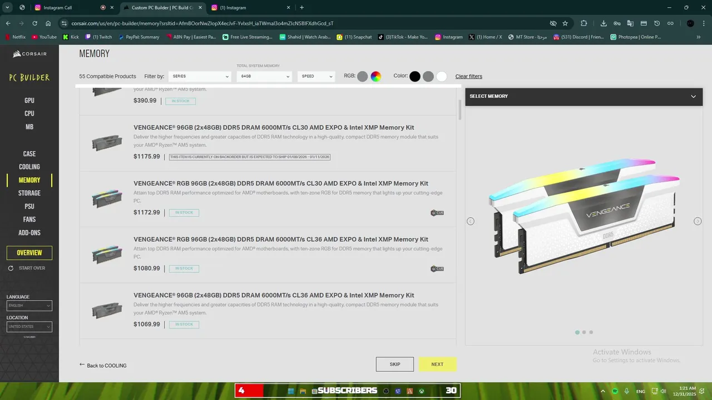Viewport: 712px width, 400px height.
Task: Click the history clock toolbar icon
Action: point(657,23)
